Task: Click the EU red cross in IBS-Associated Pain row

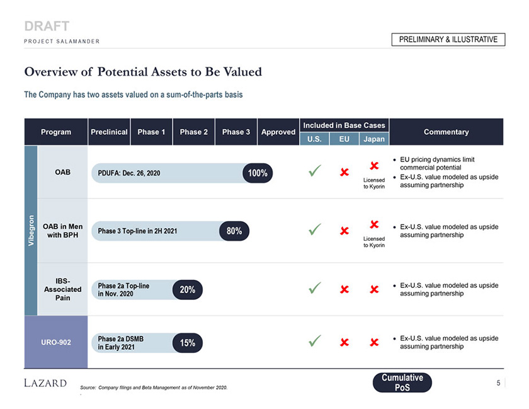Action: [x=344, y=289]
